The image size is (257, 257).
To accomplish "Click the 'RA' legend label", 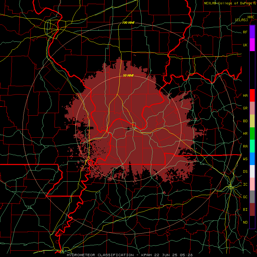I will (x=245, y=146).
